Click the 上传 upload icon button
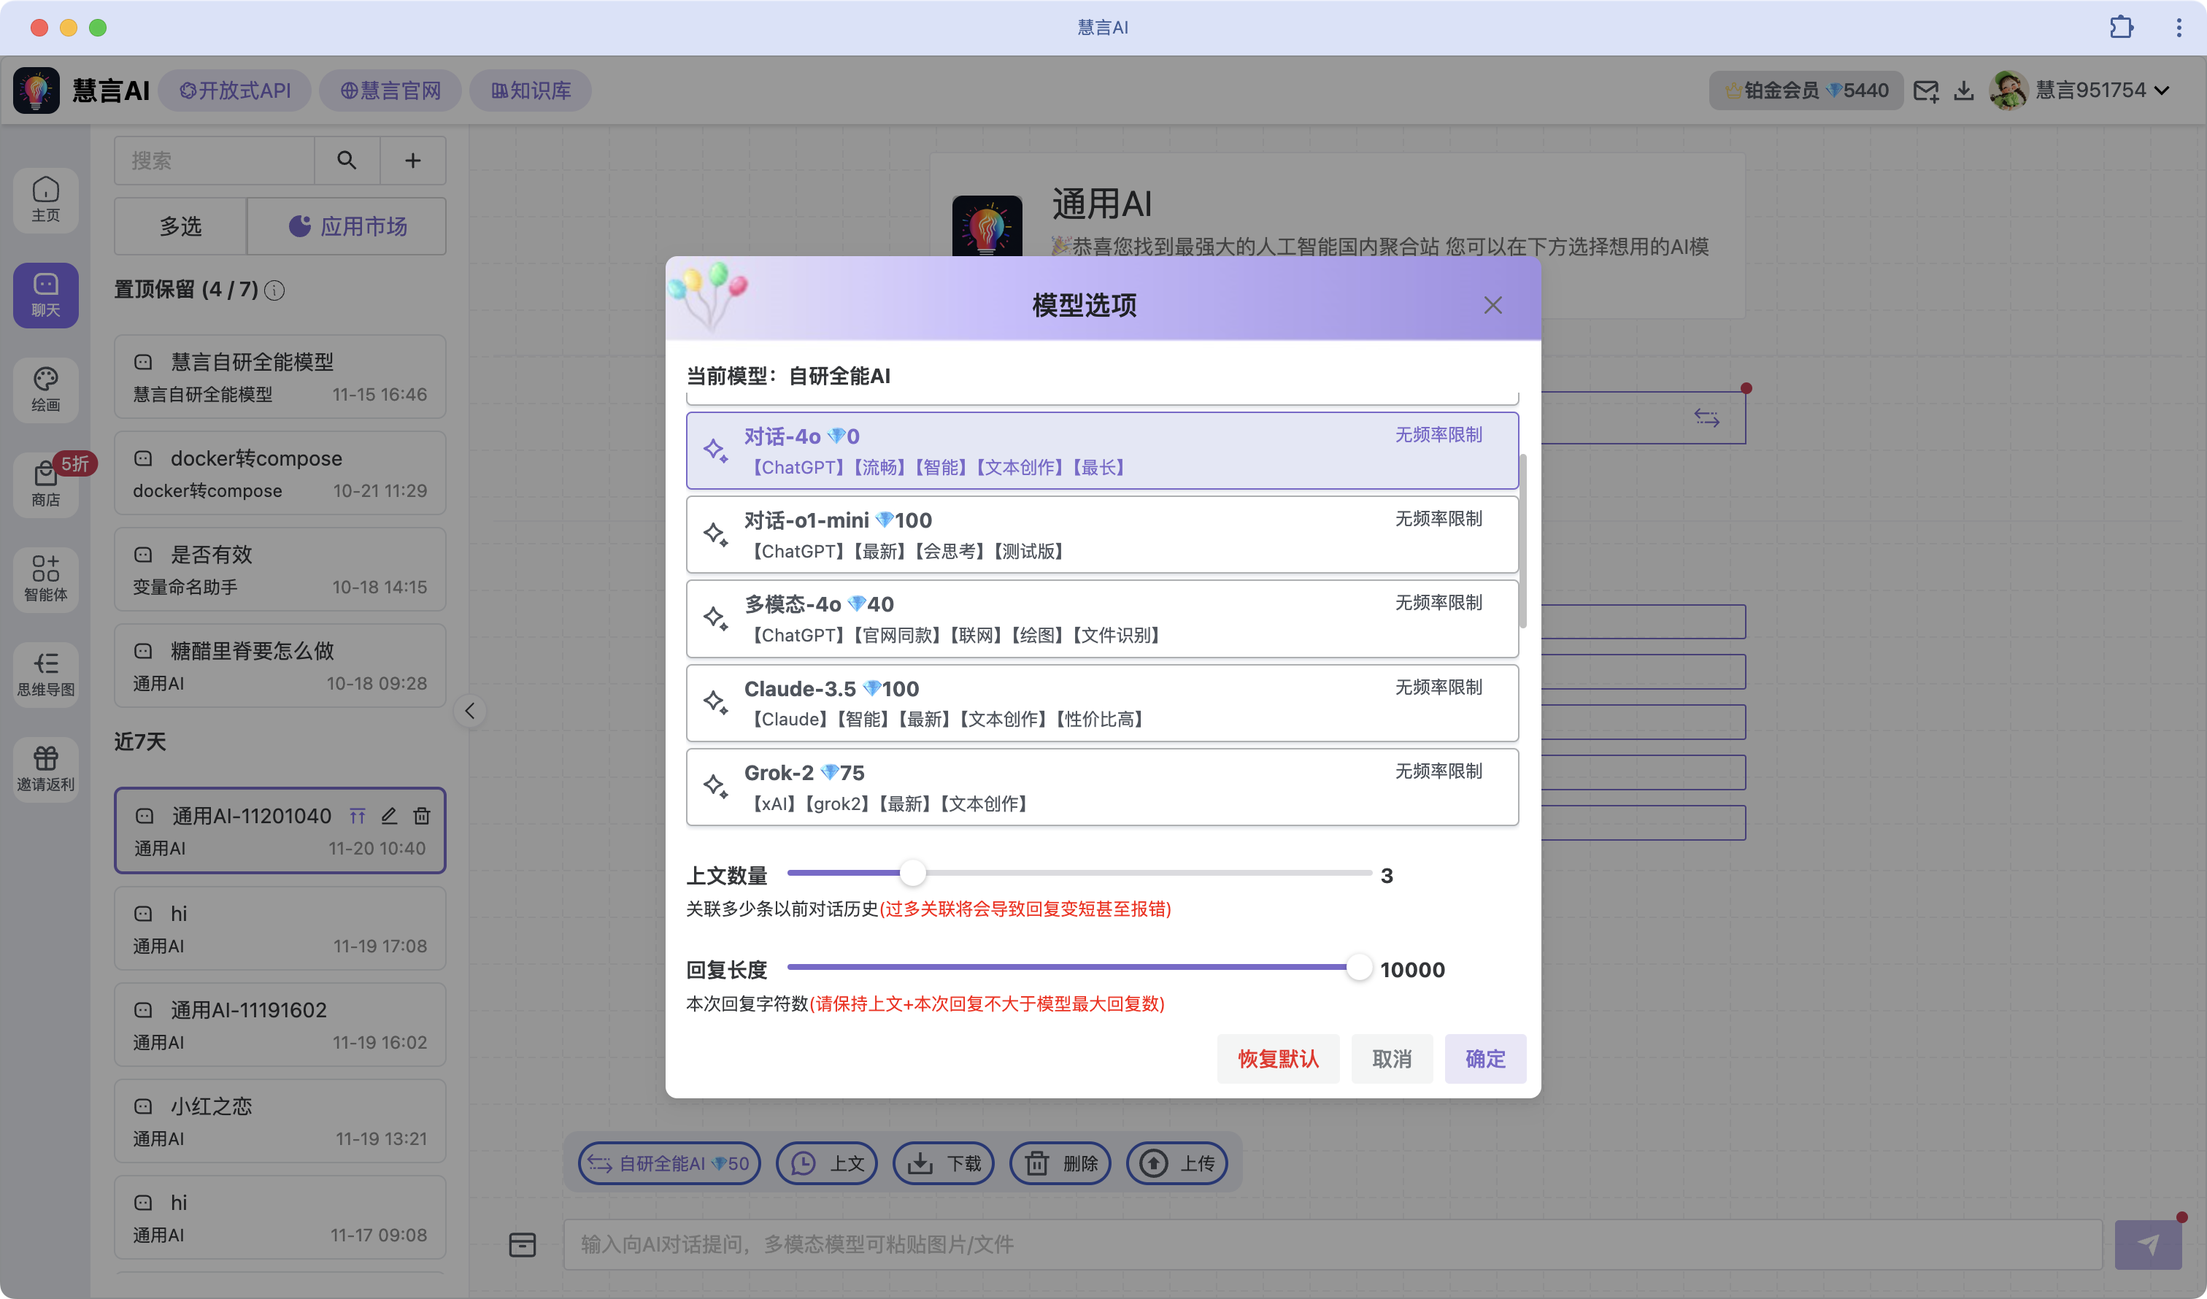 (1177, 1163)
